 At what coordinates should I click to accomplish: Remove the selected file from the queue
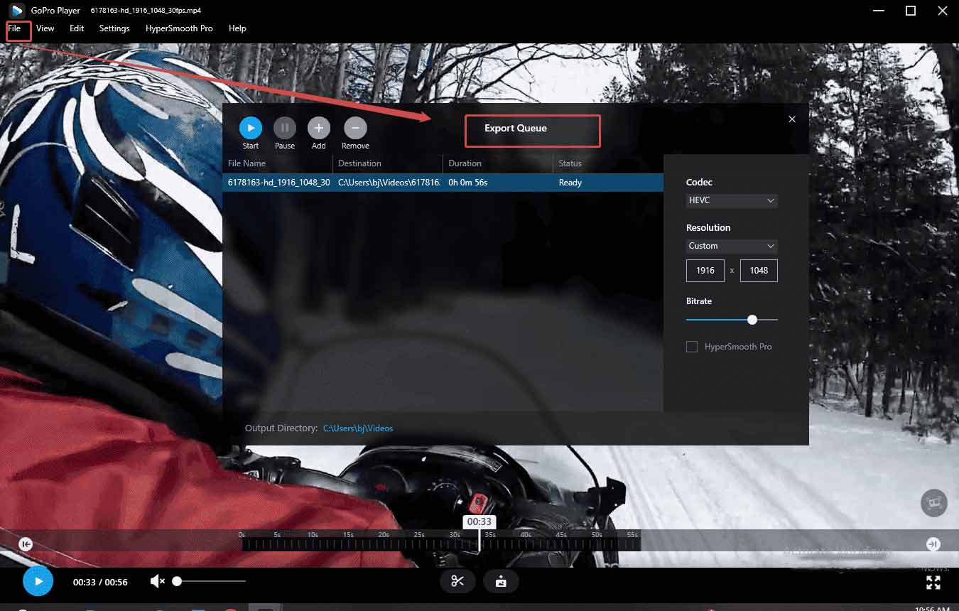point(355,129)
